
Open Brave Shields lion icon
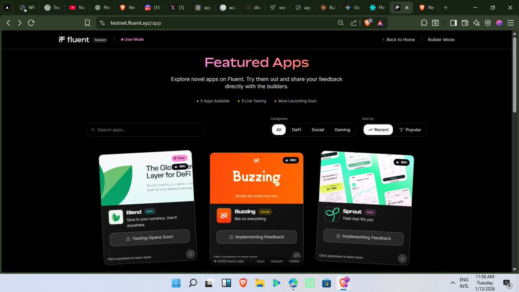(368, 23)
